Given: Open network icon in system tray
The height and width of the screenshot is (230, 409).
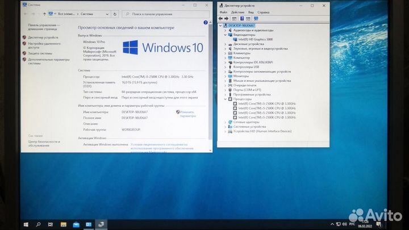Looking at the screenshot, I should (x=339, y=224).
